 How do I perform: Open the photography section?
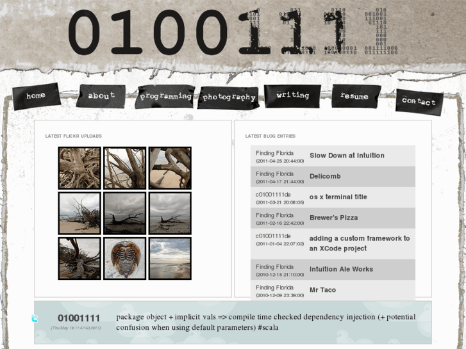coord(229,97)
